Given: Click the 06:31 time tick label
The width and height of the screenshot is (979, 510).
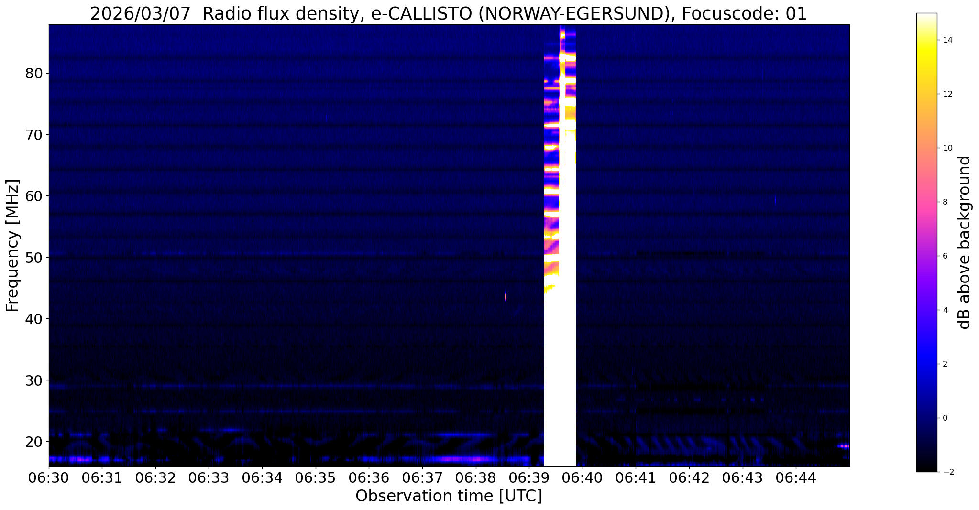Looking at the screenshot, I should [102, 477].
